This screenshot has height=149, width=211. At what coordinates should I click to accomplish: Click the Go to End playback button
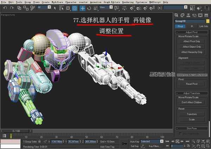coord(187,142)
